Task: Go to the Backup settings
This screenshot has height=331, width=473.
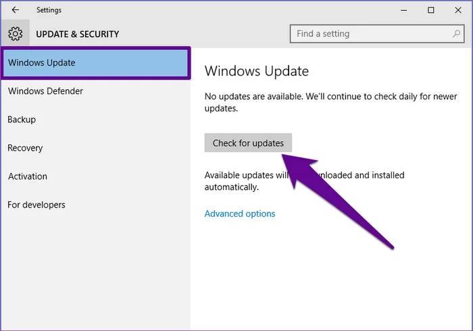Action: pyautogui.click(x=22, y=120)
